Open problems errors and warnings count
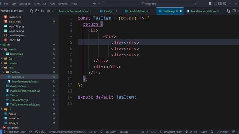The width and height of the screenshot is (239, 134). [41, 132]
